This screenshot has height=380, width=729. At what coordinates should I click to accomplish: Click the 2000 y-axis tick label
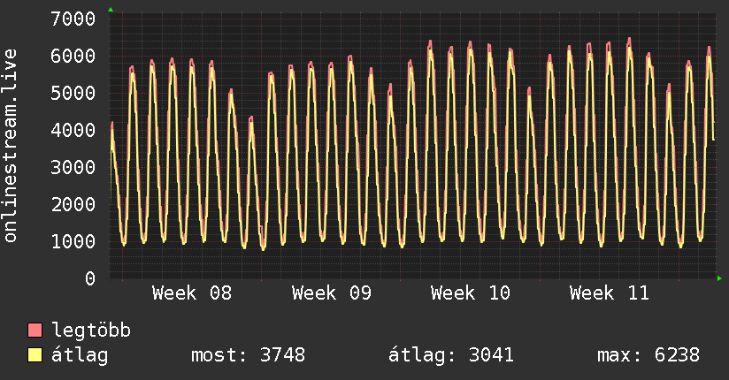tap(73, 204)
